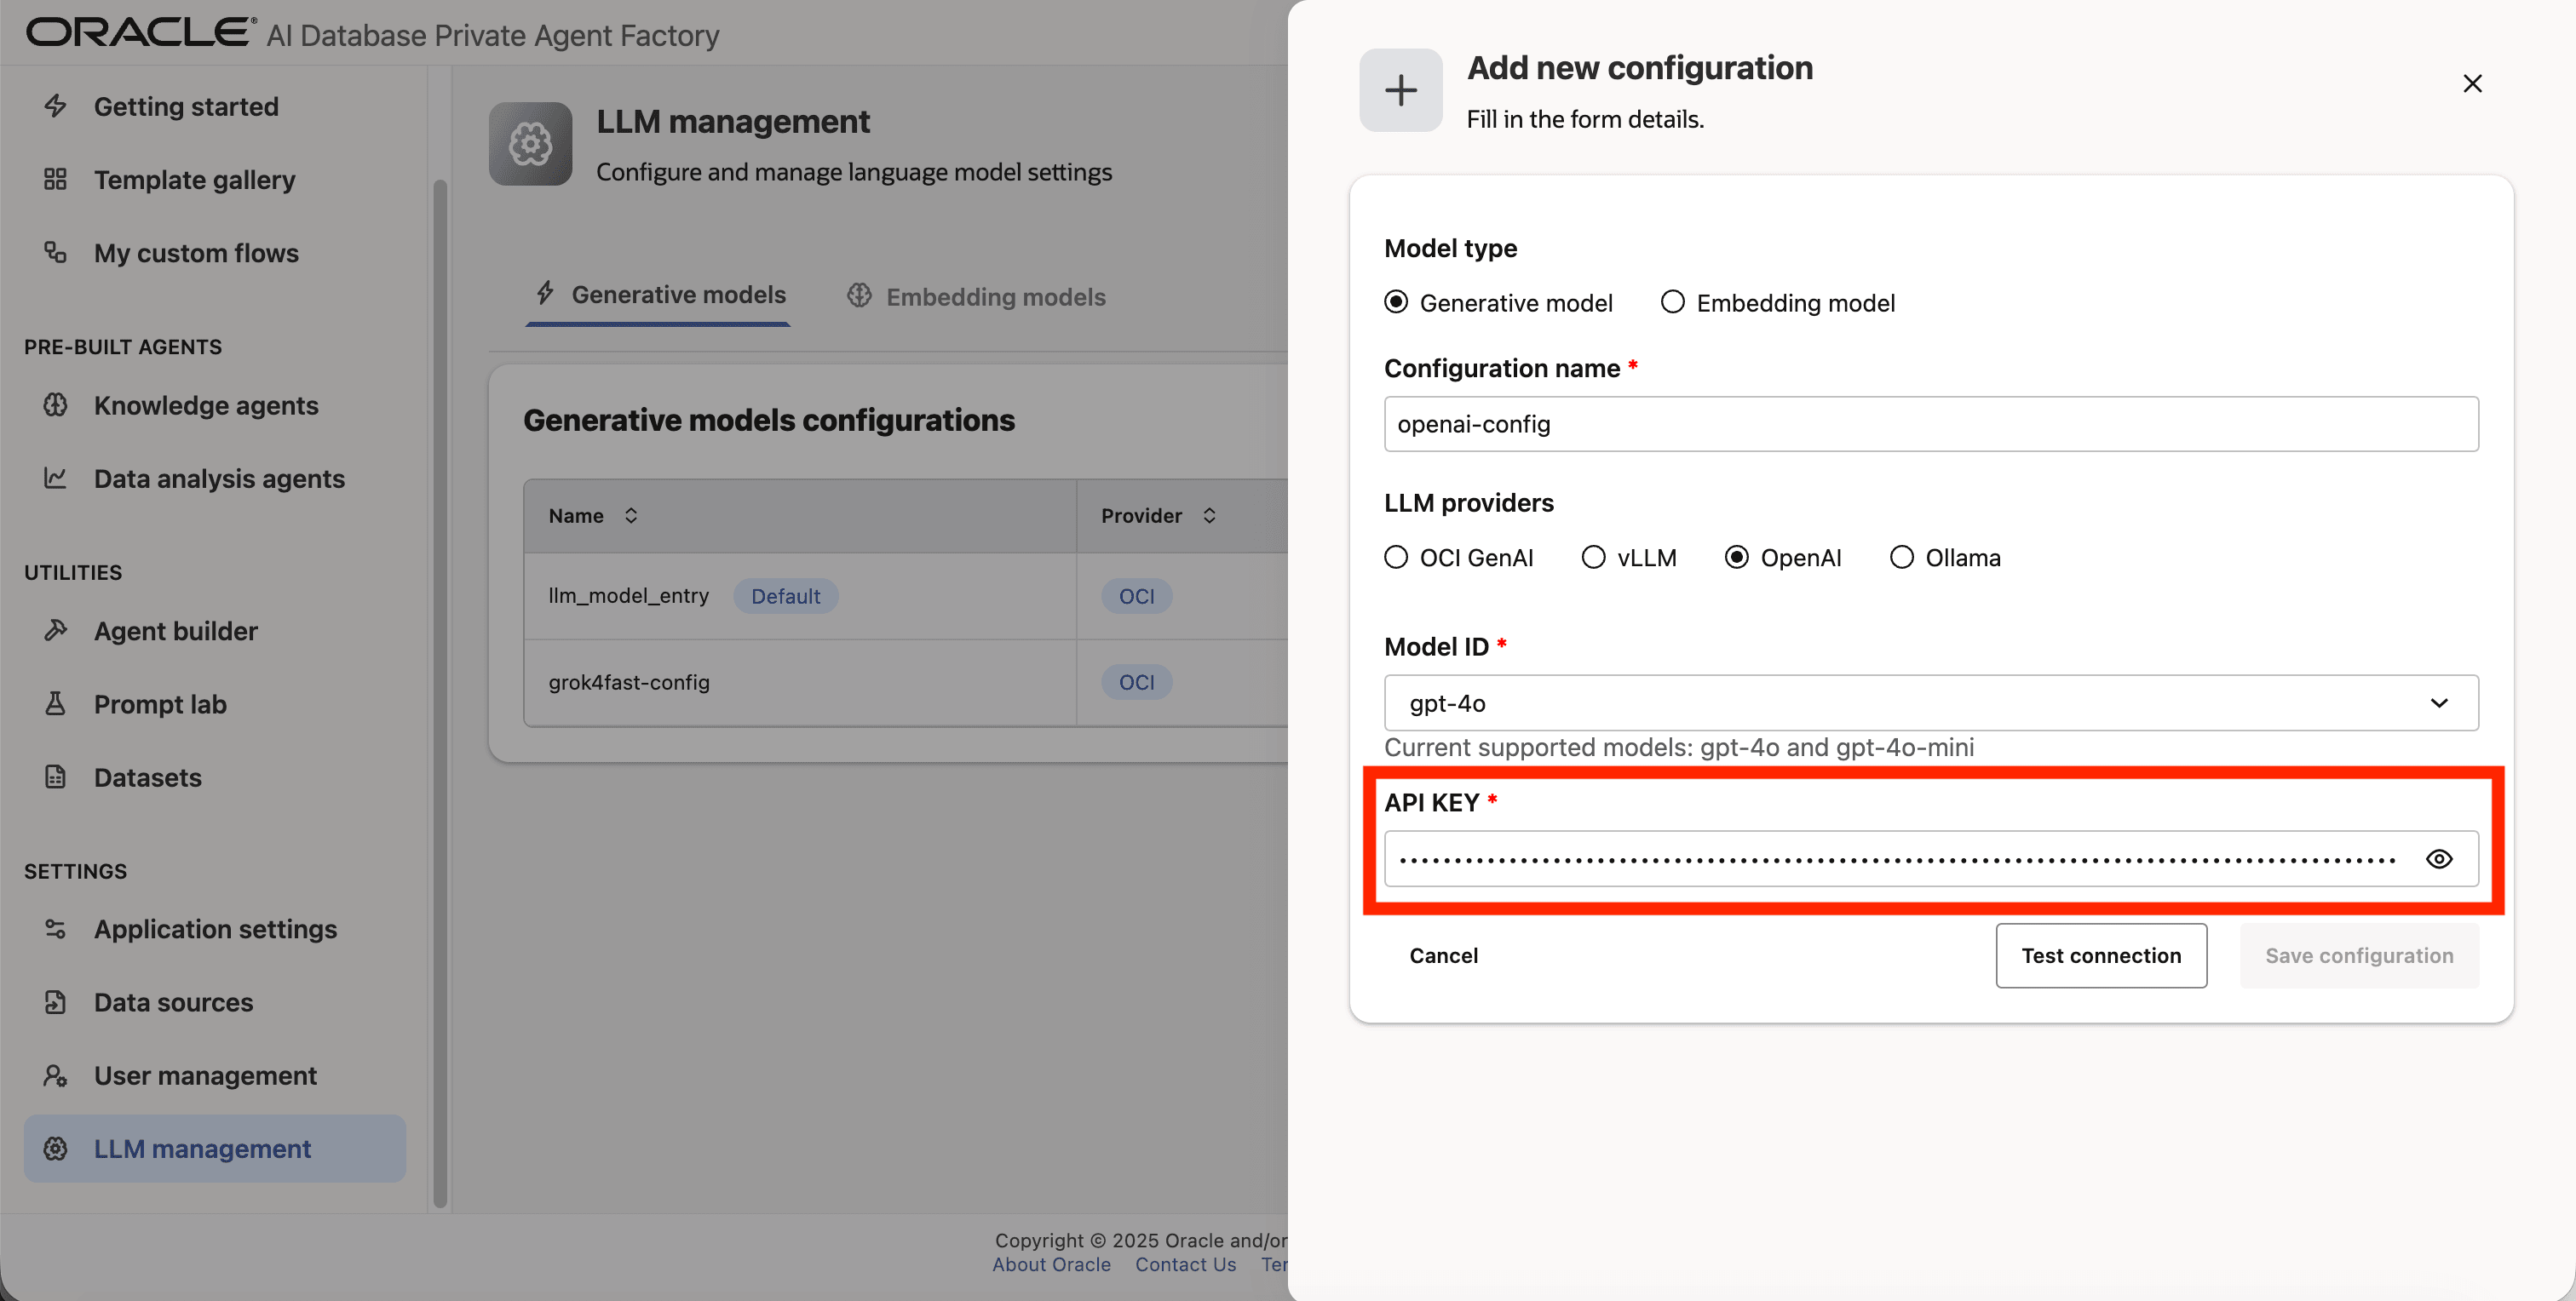The width and height of the screenshot is (2576, 1301).
Task: Click the User management person icon
Action: [x=56, y=1075]
